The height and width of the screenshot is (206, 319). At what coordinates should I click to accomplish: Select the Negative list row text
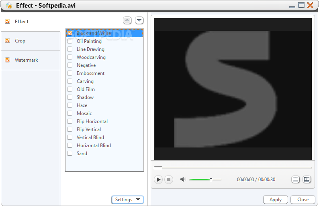(x=86, y=65)
